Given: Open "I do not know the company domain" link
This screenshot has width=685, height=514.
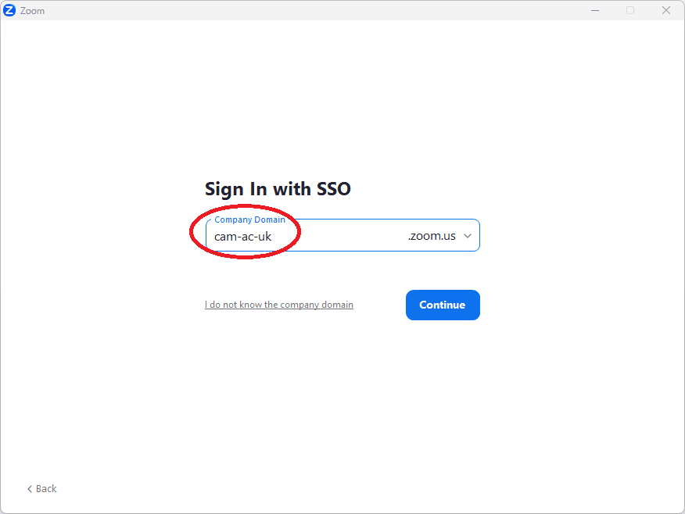Looking at the screenshot, I should click(279, 305).
